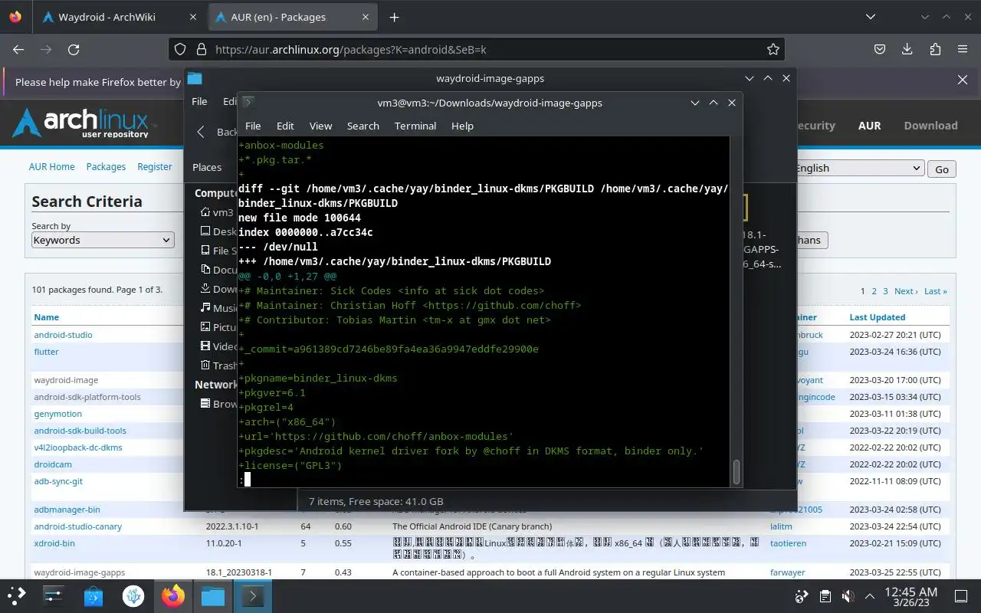
Task: Click the Firefox forward arrow
Action: point(46,49)
